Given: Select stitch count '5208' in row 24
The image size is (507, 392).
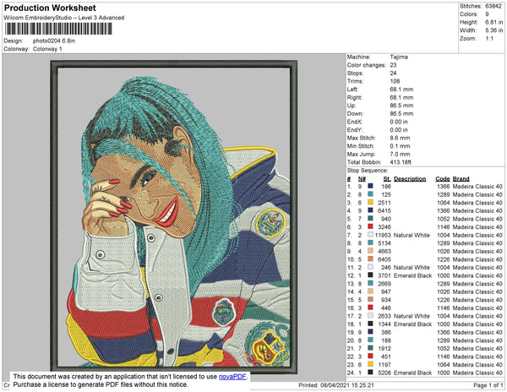Looking at the screenshot, I should point(384,373).
